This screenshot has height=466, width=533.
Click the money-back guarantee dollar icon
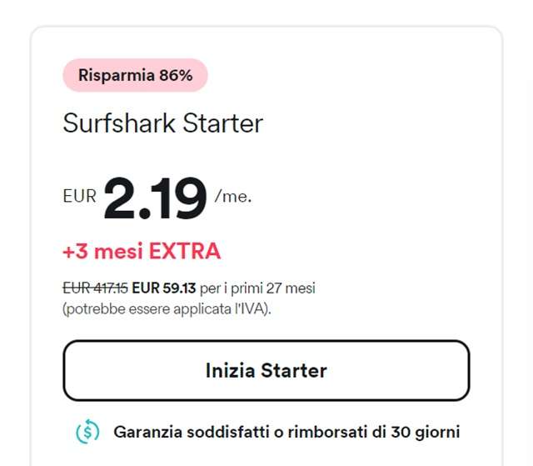pyautogui.click(x=87, y=432)
